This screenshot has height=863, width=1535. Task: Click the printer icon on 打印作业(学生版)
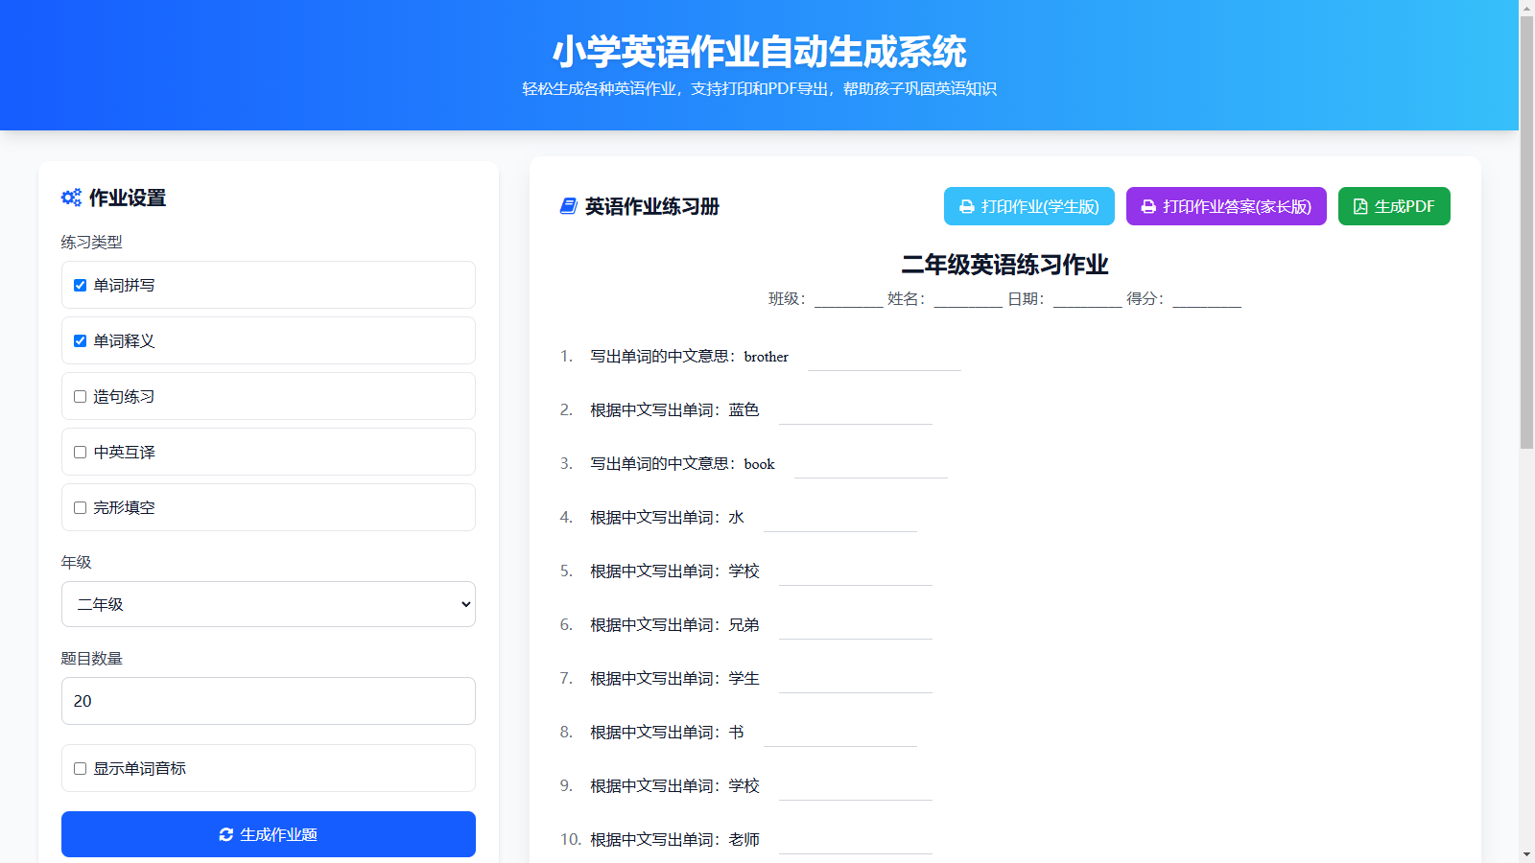[x=967, y=207]
